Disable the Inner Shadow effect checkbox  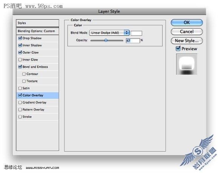click(20, 45)
